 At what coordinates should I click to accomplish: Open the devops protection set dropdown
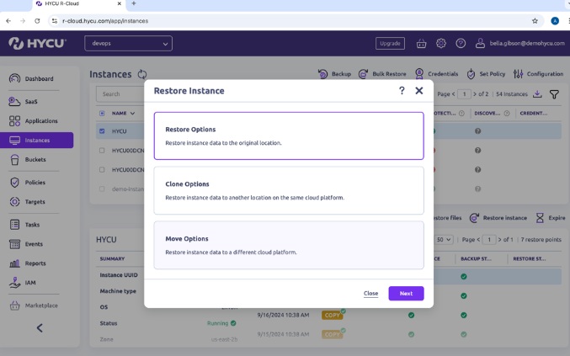coord(128,43)
